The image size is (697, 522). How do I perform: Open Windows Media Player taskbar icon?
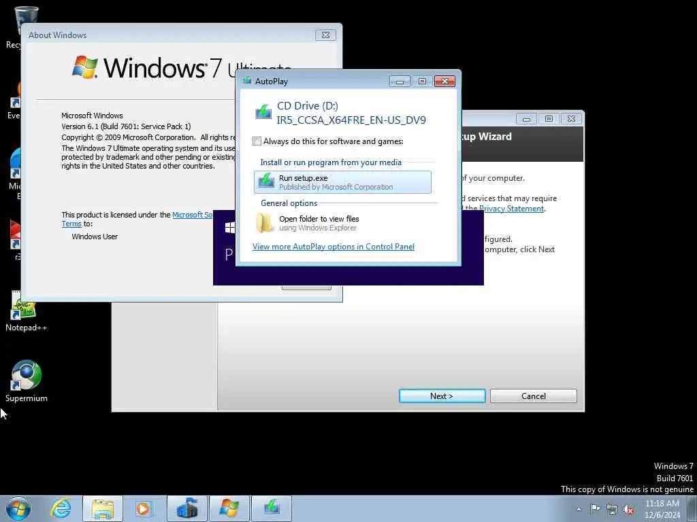144,508
